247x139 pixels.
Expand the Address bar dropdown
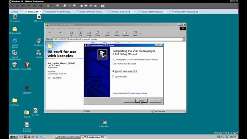pos(184,39)
